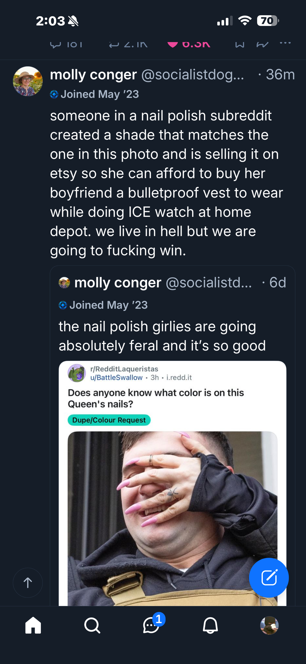The height and width of the screenshot is (664, 306).
Task: Tap the 36m post timestamp
Action: tap(280, 75)
